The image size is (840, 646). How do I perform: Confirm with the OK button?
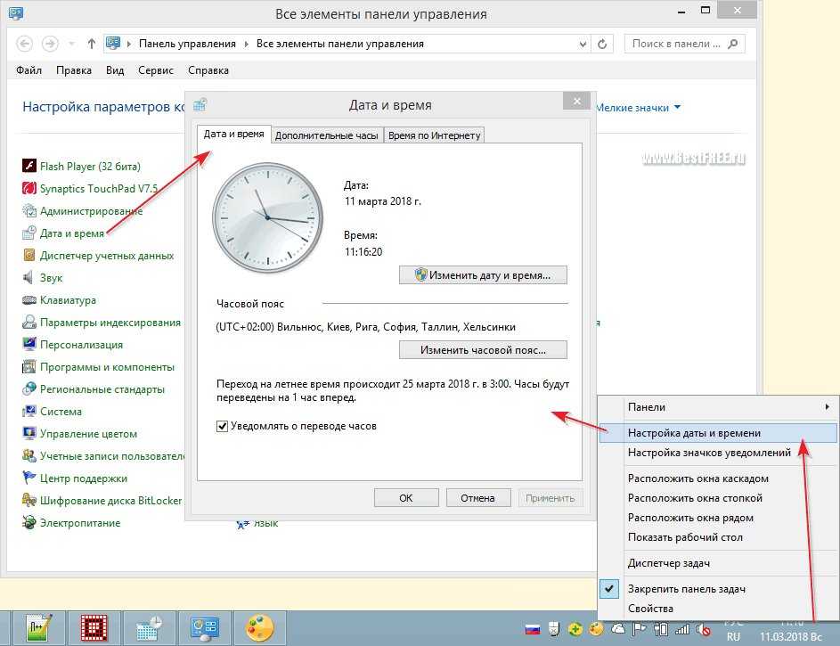[406, 497]
